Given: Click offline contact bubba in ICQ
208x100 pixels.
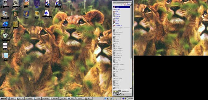Looking at the screenshot, I should coord(121,39).
